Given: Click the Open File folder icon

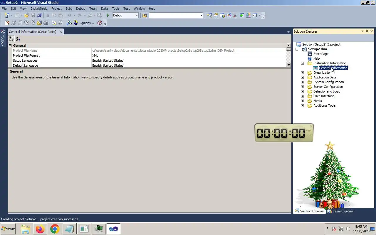Looking at the screenshot, I should pyautogui.click(x=26, y=15).
